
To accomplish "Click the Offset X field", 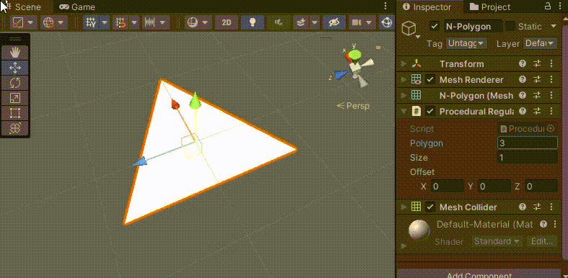I will click(447, 187).
